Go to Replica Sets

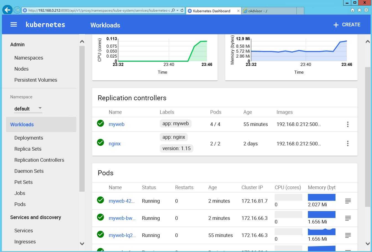tap(28, 149)
